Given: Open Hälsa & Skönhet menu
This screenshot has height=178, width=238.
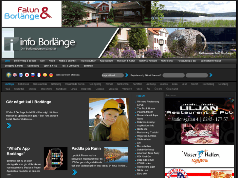Looking at the screenshot, I should click(67, 61).
